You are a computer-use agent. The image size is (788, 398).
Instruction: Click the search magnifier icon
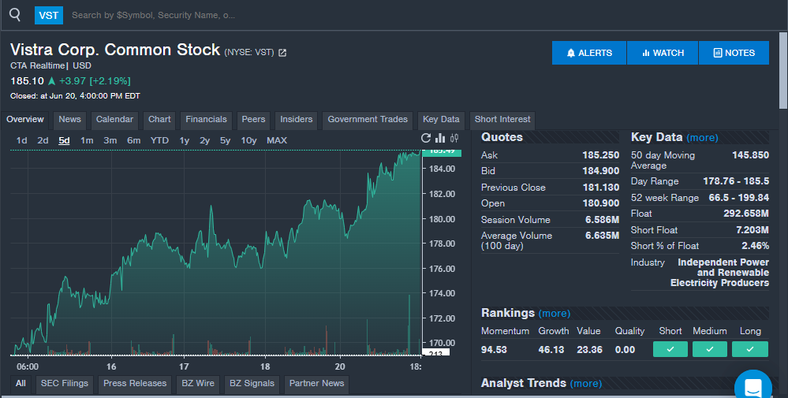(15, 14)
